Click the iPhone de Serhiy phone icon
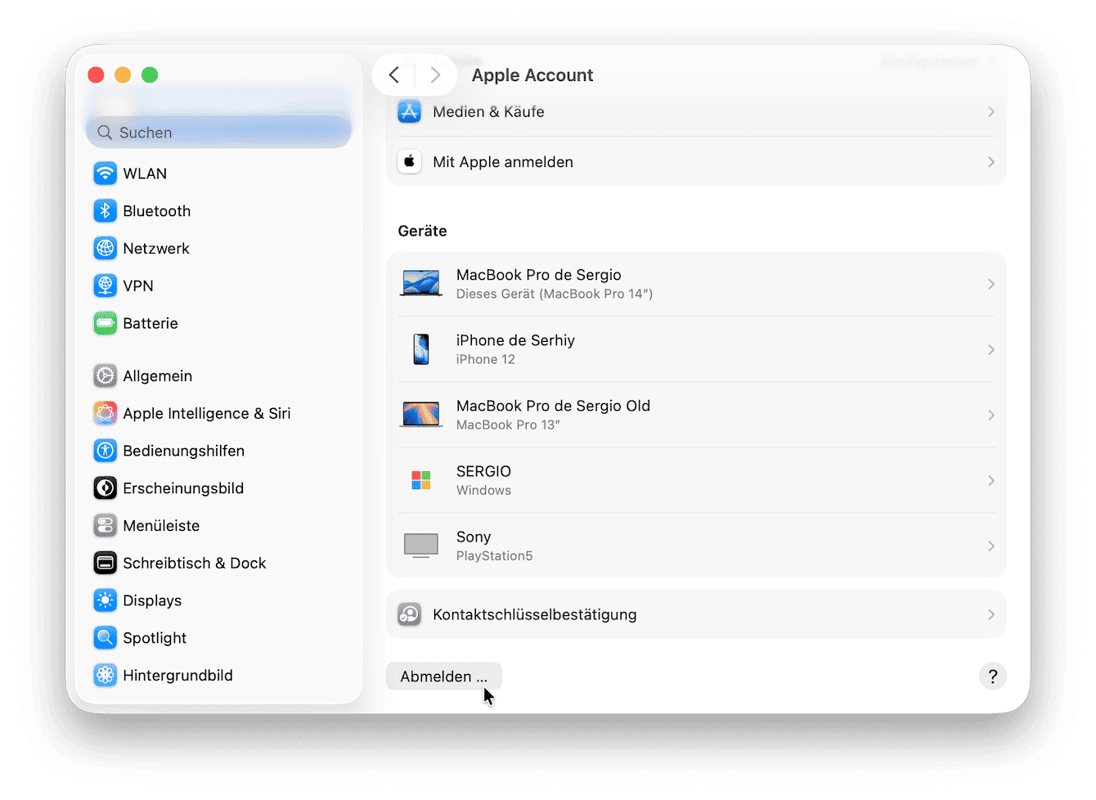The width and height of the screenshot is (1096, 800). [x=421, y=349]
